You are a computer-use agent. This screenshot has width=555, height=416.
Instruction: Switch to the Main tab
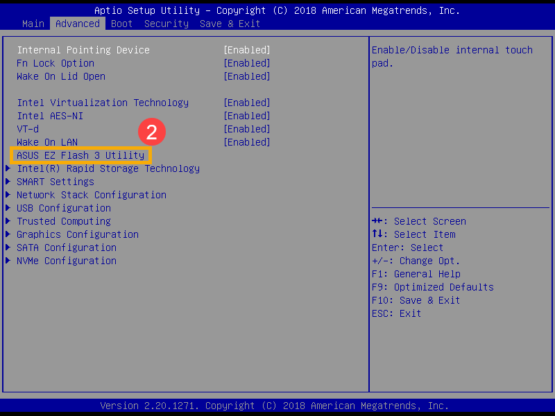[33, 24]
